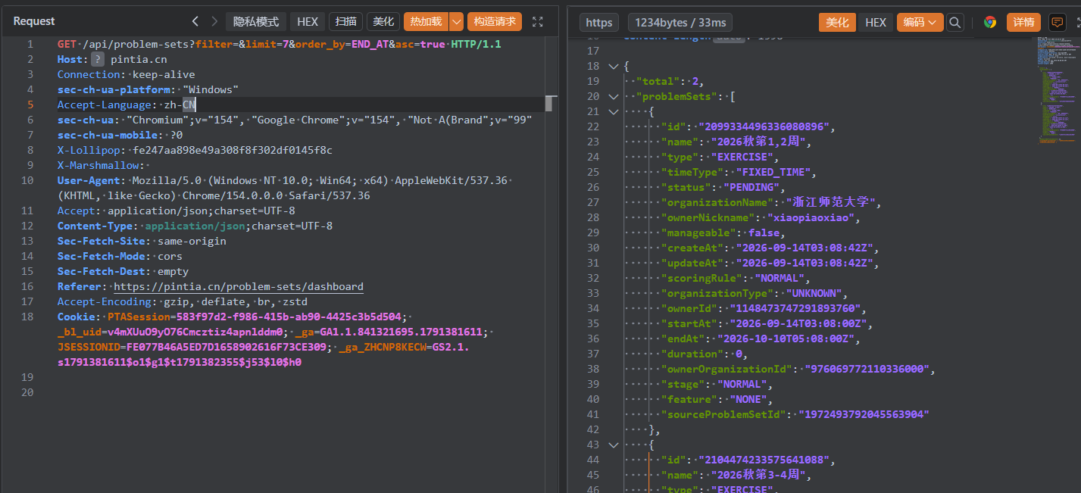Open the 编码 encoding dropdown
This screenshot has width=1081, height=493.
tap(920, 22)
